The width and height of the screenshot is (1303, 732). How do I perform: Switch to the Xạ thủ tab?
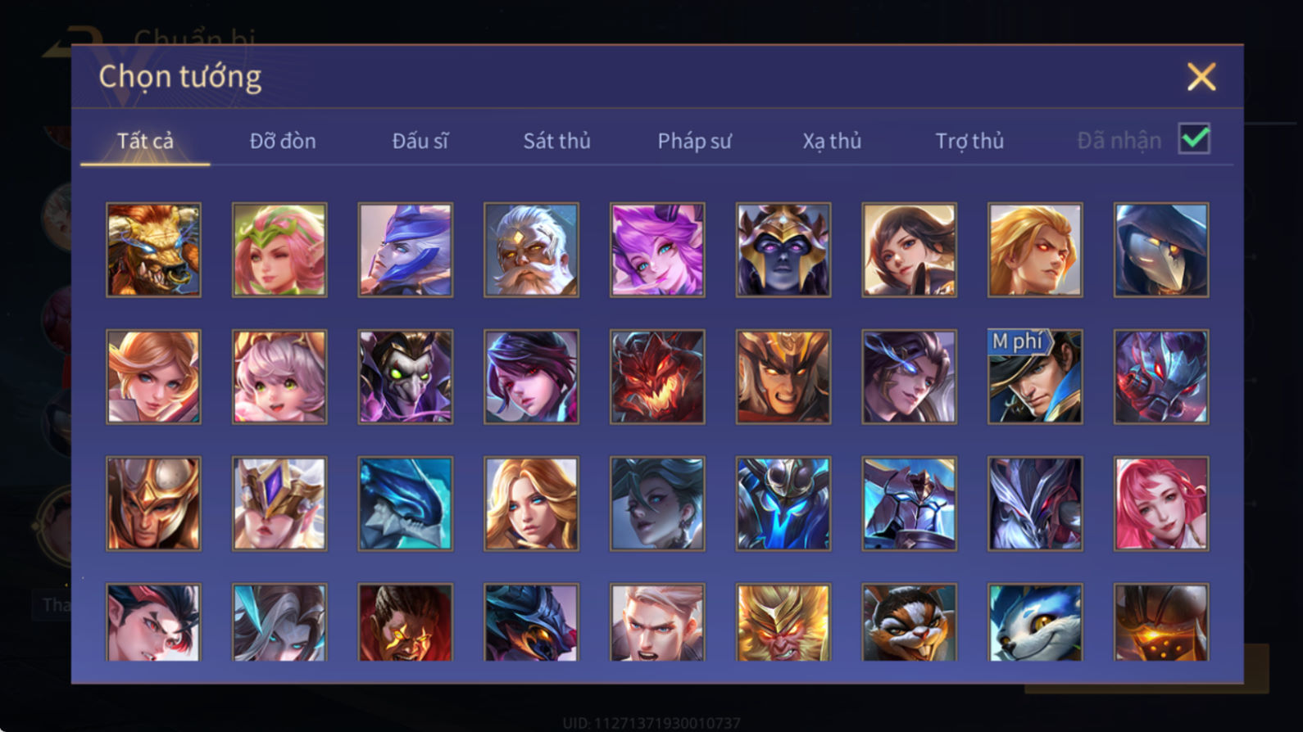pos(832,141)
